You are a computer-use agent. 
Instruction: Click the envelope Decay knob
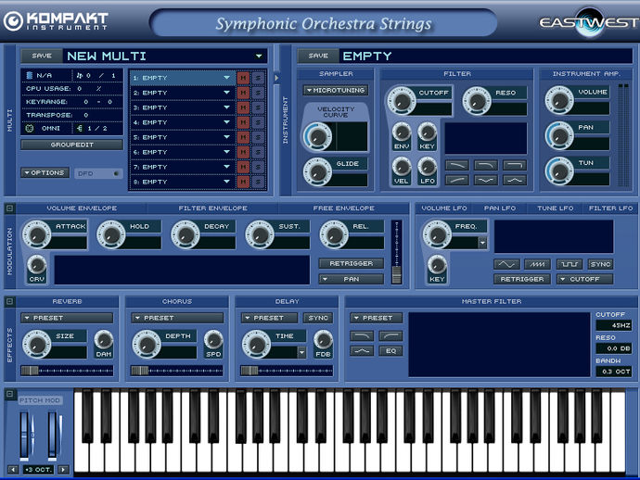(x=186, y=234)
